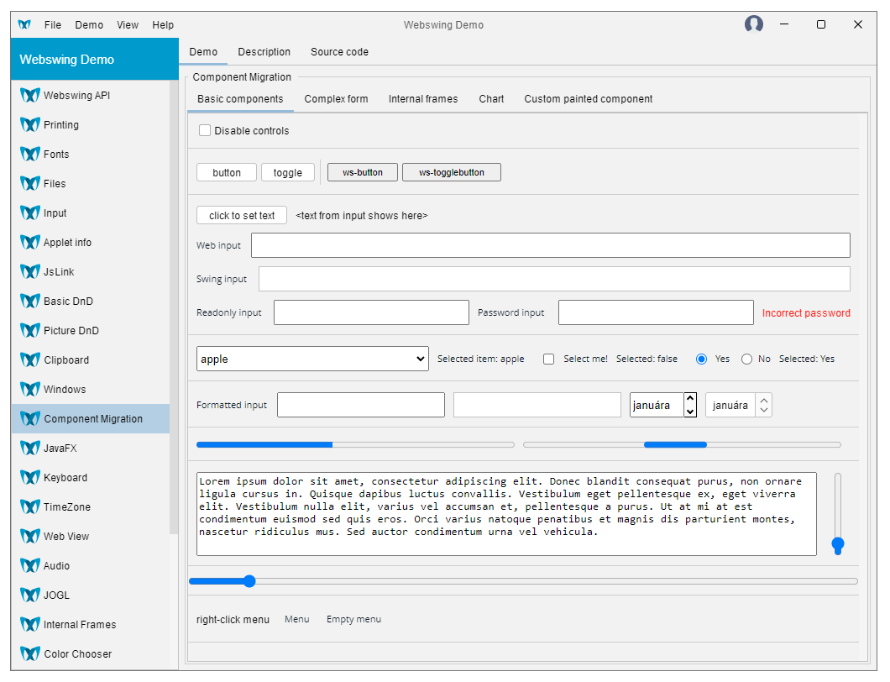Click the Audio sidebar icon
Viewport: 890px width, 682px height.
(x=30, y=565)
